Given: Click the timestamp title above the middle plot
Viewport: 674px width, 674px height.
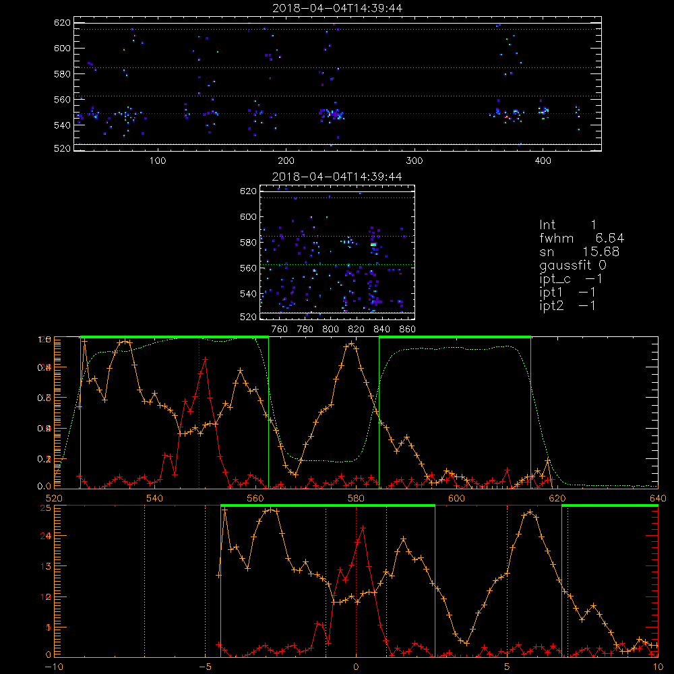Looking at the screenshot, I should point(338,177).
